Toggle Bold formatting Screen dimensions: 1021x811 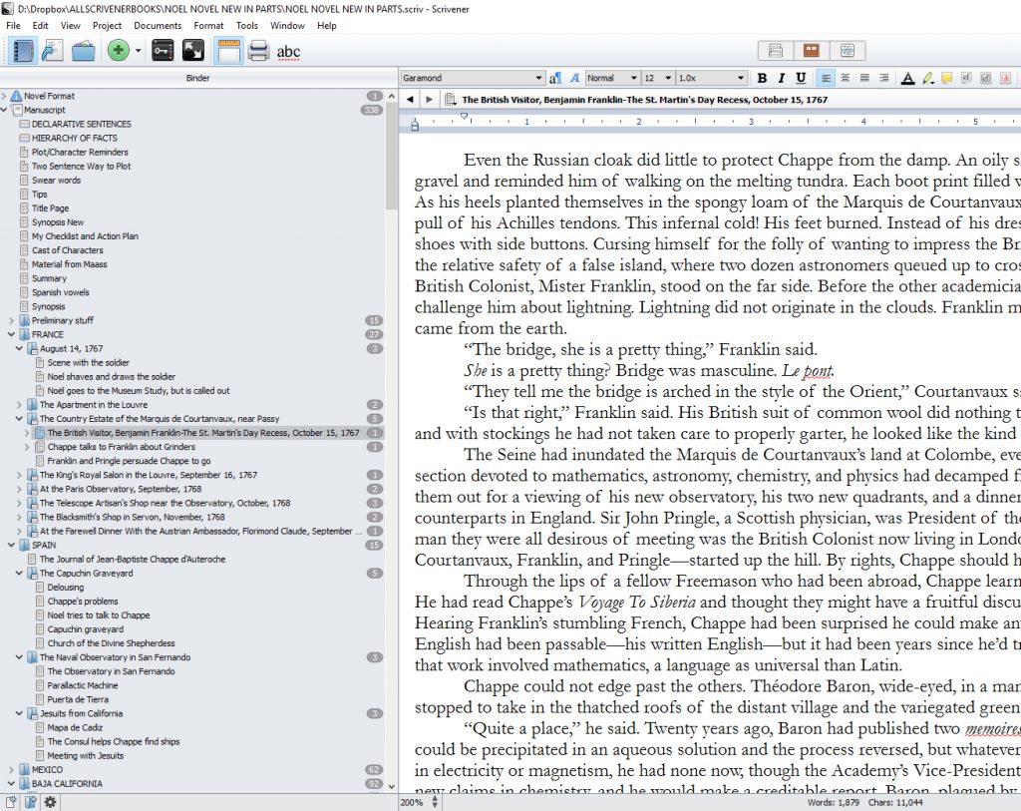click(762, 78)
